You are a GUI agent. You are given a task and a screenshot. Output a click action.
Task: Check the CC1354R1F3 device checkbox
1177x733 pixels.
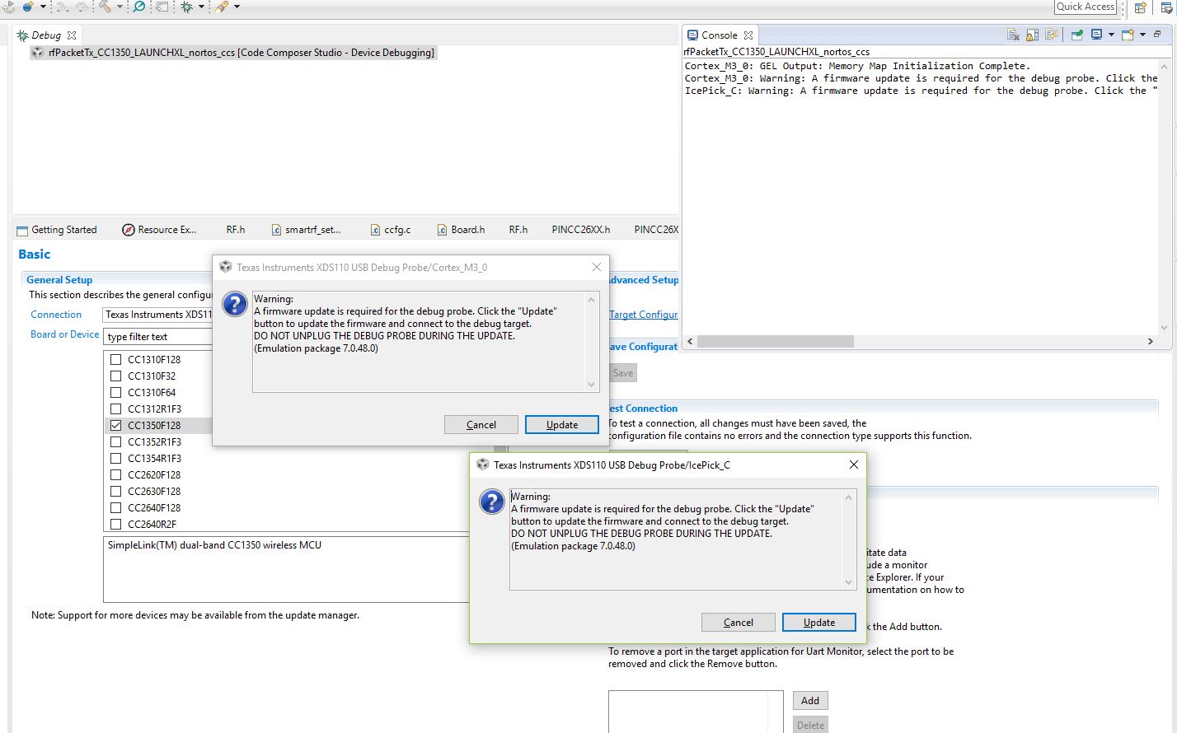115,458
